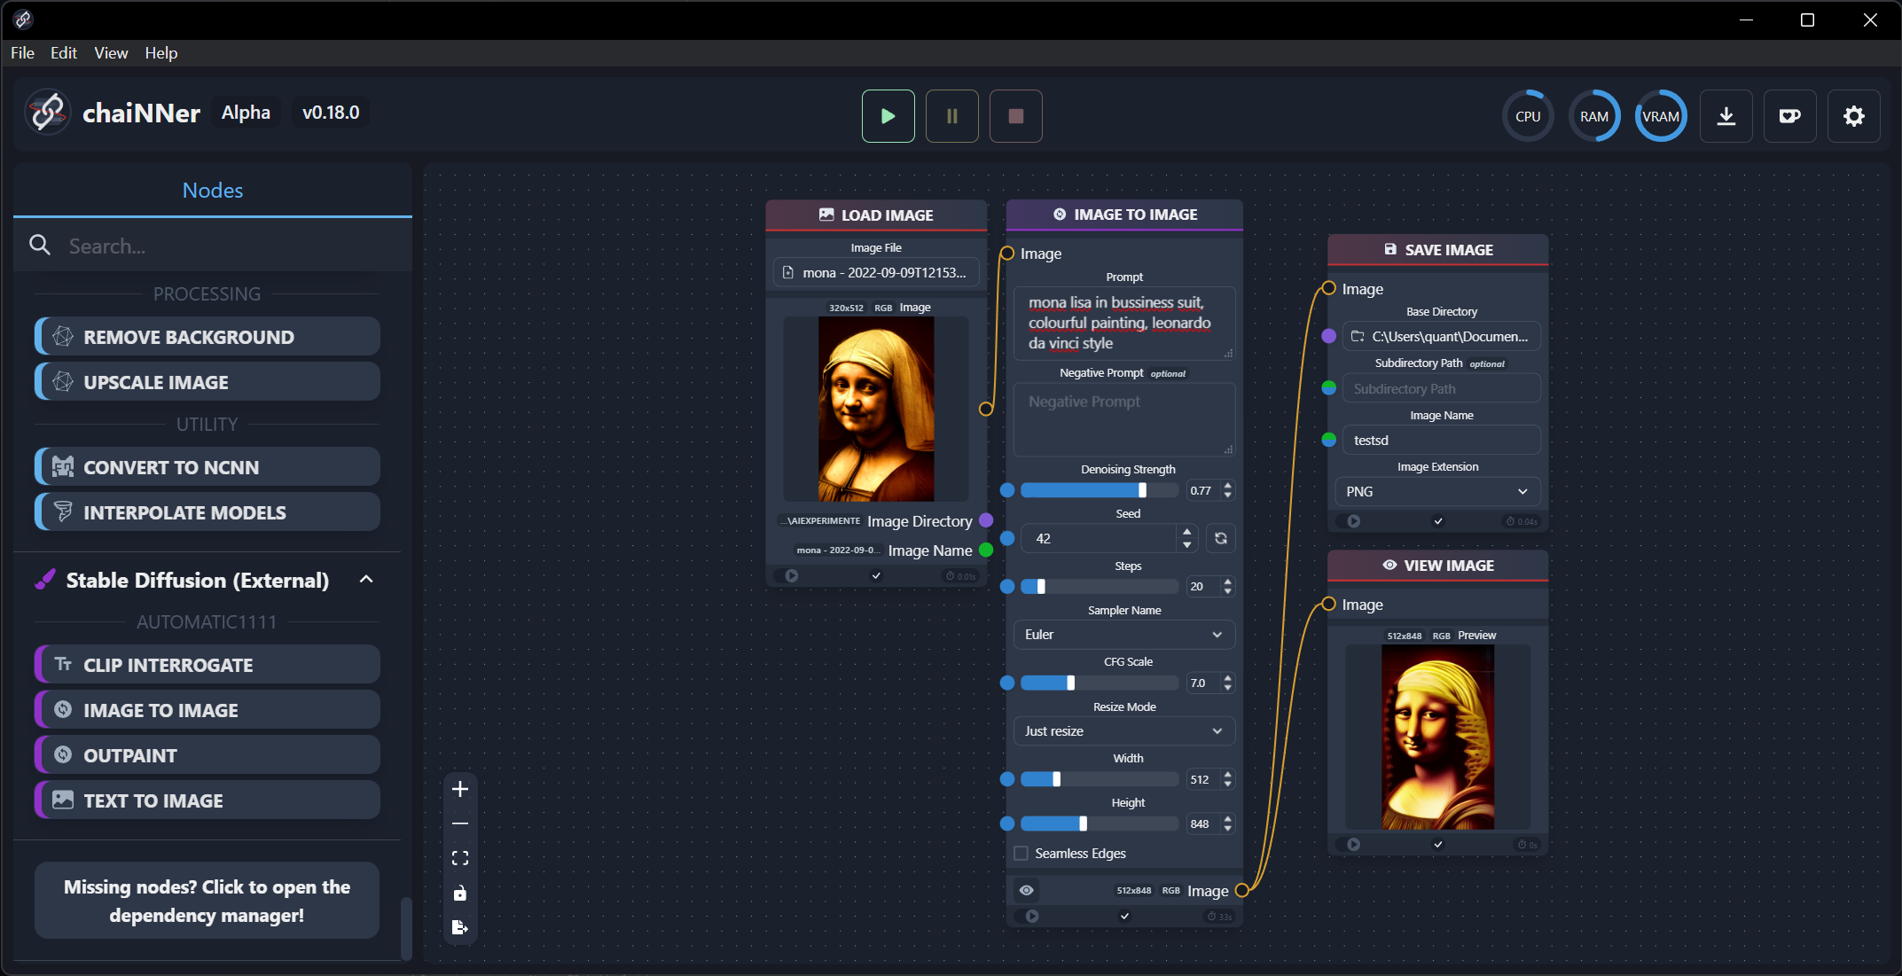This screenshot has height=976, width=1902.
Task: Select the Outpaint node in sidebar
Action: point(207,754)
